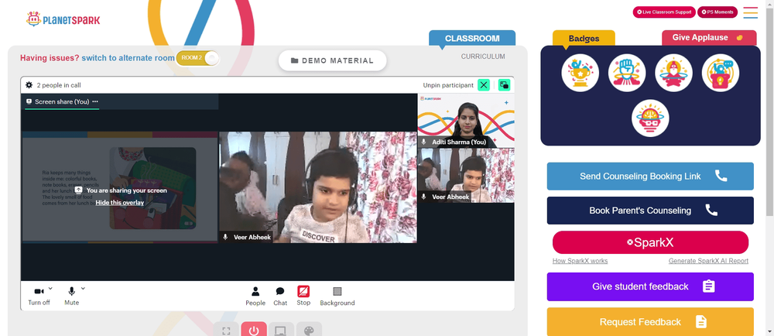Click Give student feedback

650,286
